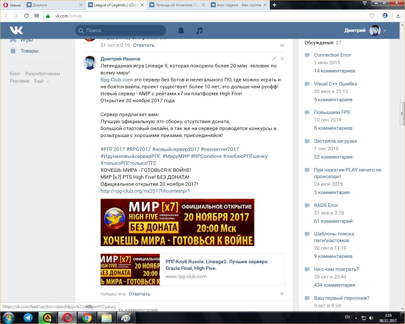Open rpg-club.org/ns2017hfcontestpr1 link
Image resolution: width=405 pixels, height=324 pixels.
[x=145, y=191]
